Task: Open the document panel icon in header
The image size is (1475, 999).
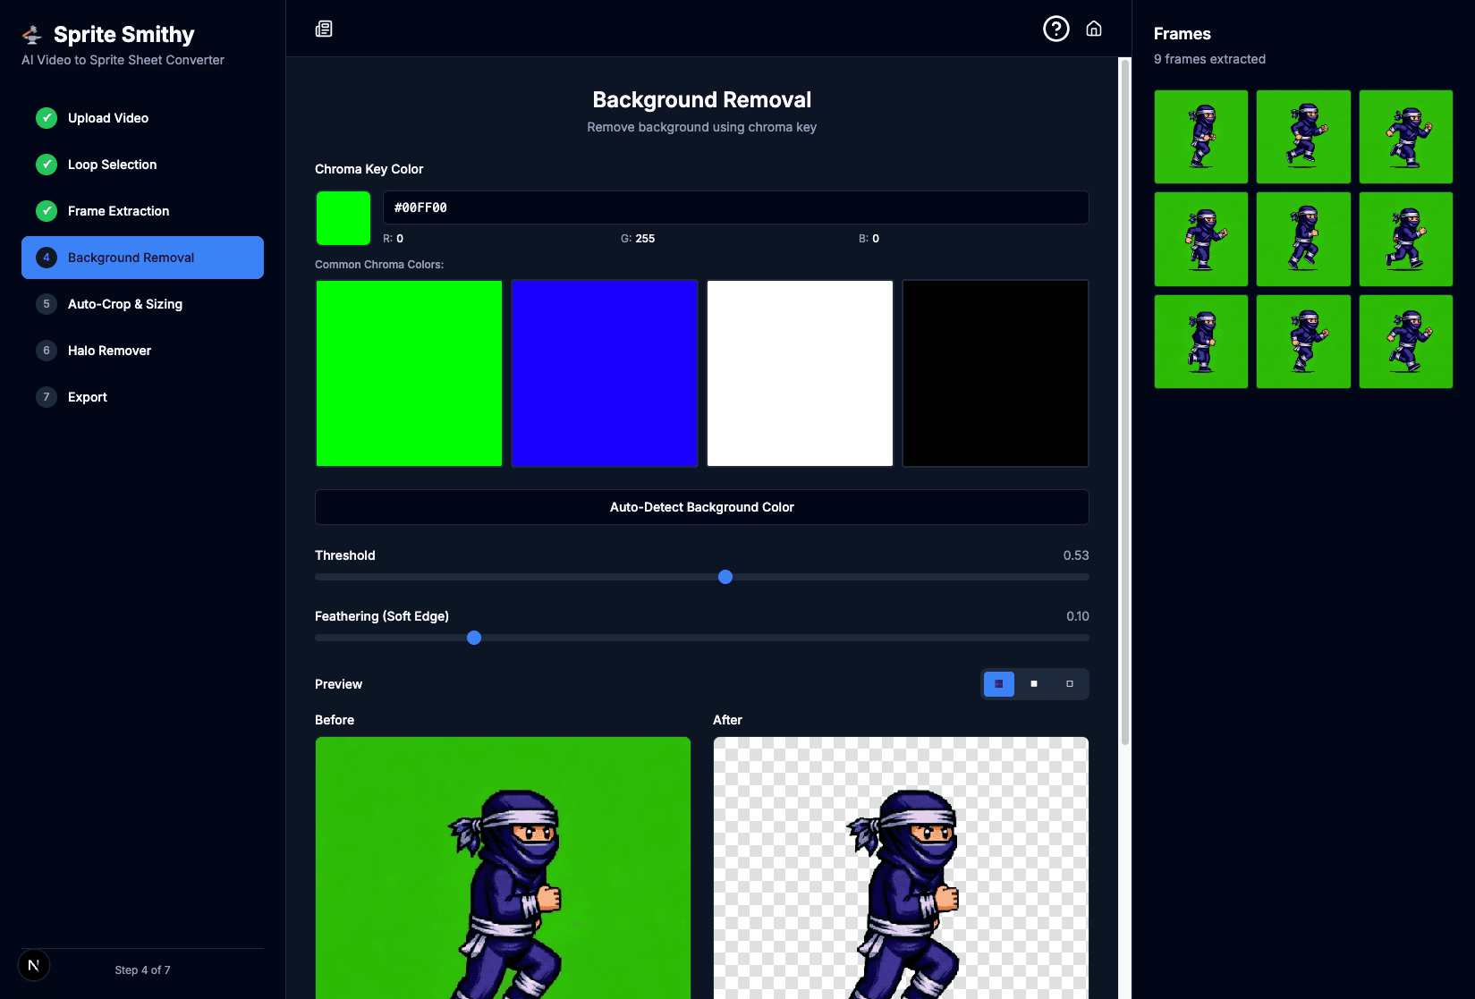Action: click(324, 29)
